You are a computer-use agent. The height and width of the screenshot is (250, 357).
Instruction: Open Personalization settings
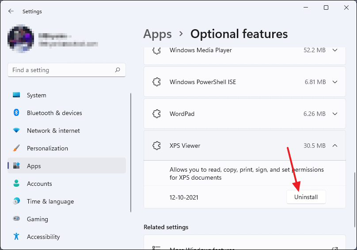[x=66, y=148]
